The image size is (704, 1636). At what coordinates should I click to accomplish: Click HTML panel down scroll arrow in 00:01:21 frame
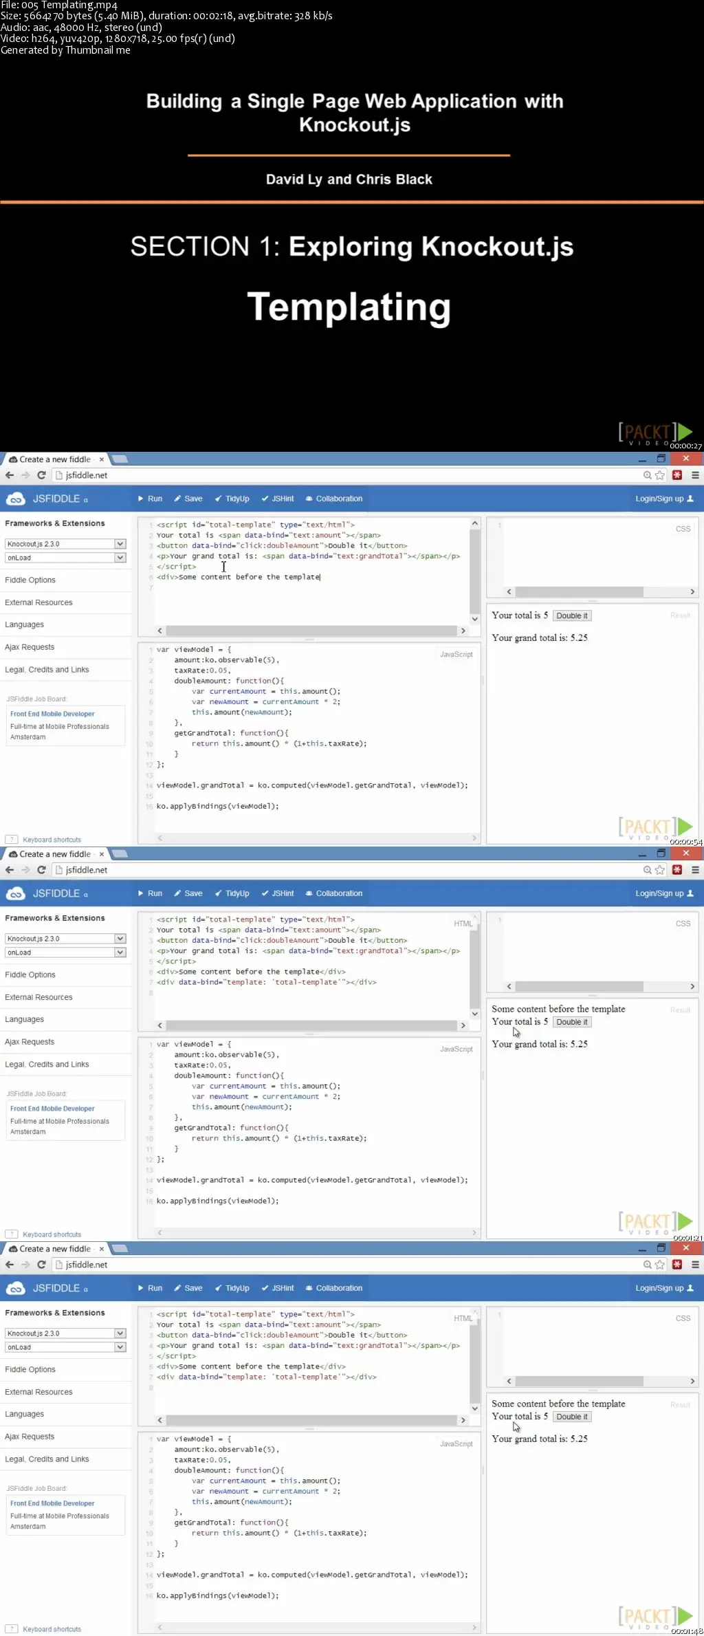(474, 1014)
